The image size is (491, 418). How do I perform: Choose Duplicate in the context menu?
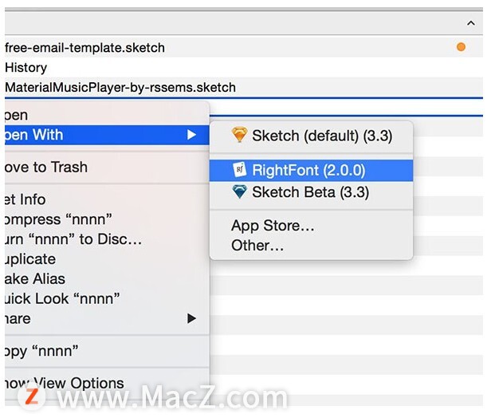pyautogui.click(x=107, y=259)
